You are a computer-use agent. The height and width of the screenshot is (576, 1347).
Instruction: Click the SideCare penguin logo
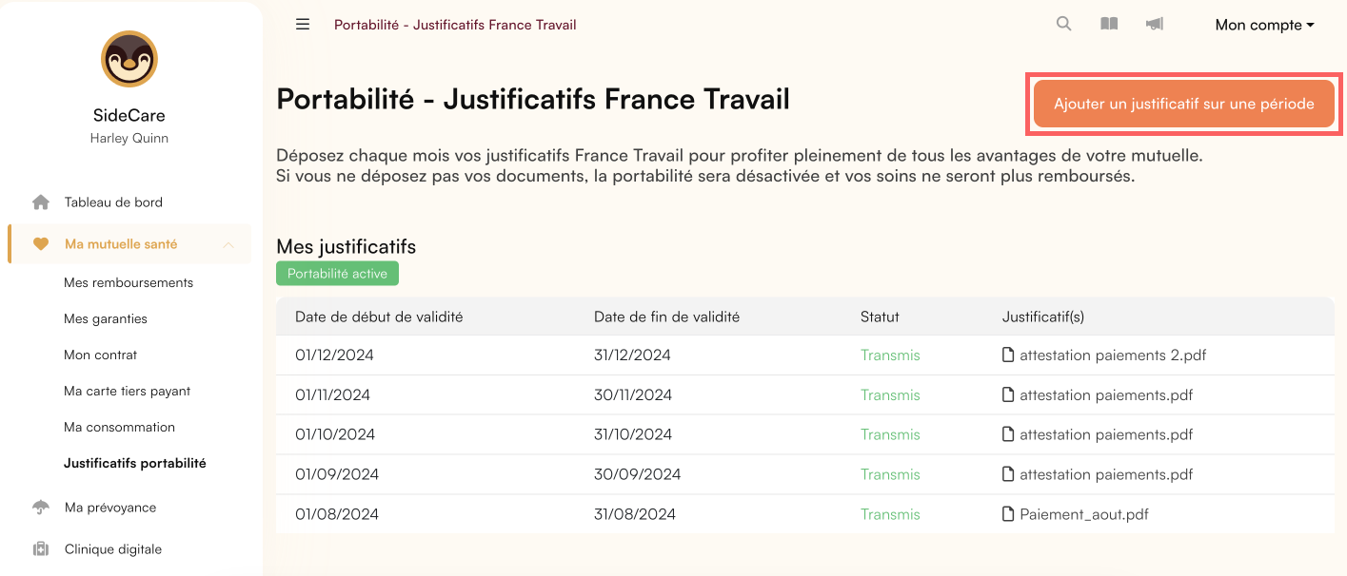click(129, 59)
